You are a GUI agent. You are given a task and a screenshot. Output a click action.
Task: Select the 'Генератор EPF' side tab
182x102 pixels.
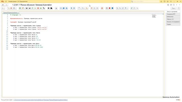[173, 14]
